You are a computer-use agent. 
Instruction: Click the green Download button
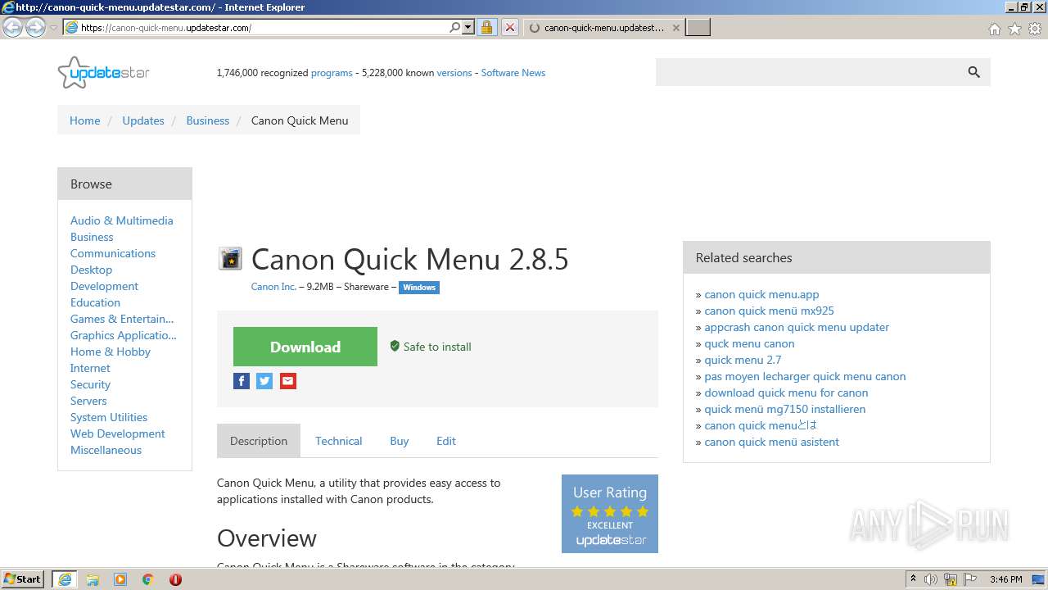coord(305,347)
